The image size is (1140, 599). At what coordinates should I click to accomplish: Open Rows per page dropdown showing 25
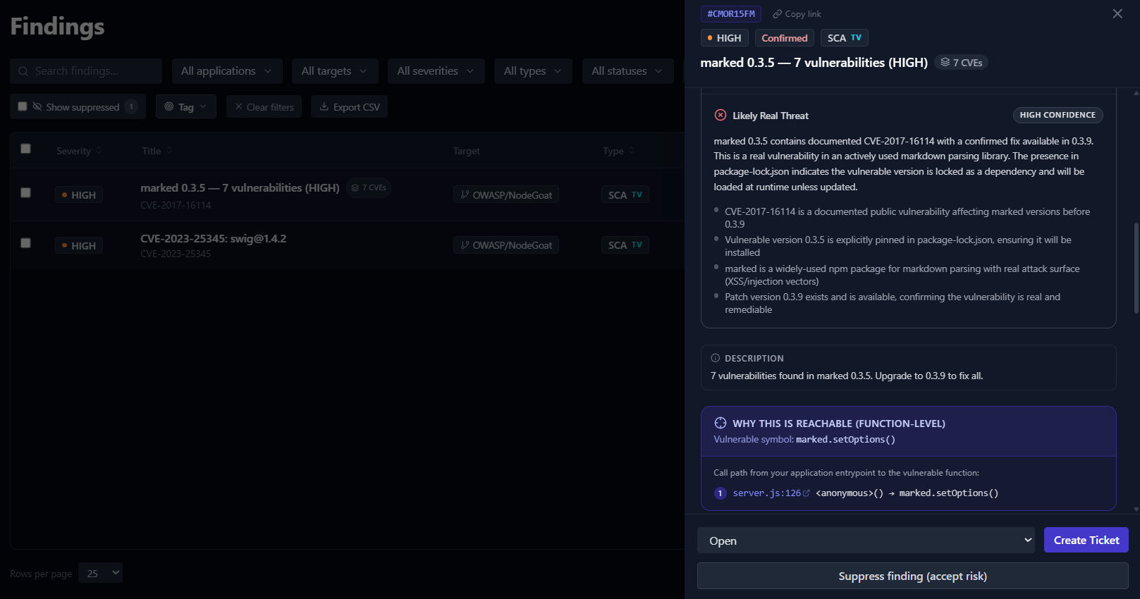pos(101,573)
